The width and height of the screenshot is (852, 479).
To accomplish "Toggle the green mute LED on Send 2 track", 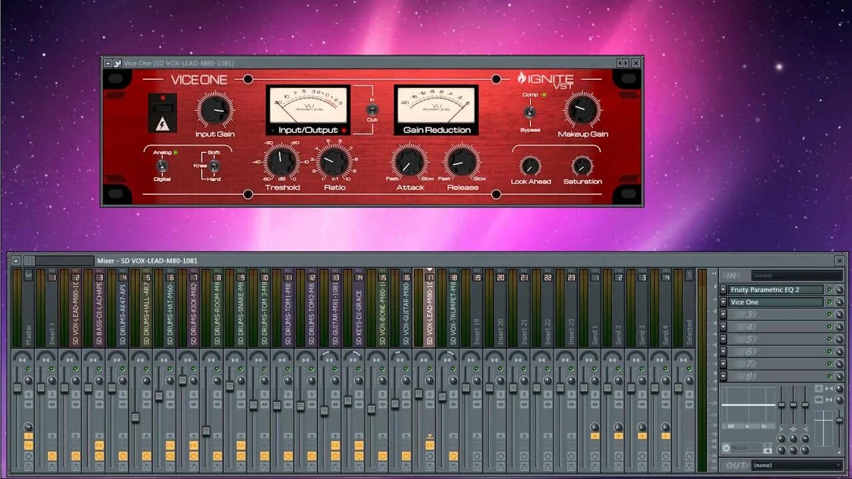I will [618, 368].
